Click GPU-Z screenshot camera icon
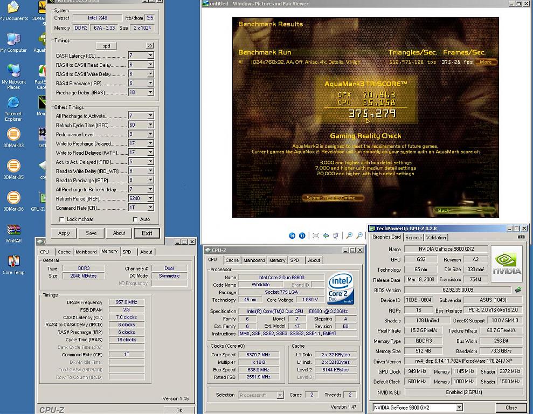This screenshot has width=533, height=414. [x=521, y=237]
